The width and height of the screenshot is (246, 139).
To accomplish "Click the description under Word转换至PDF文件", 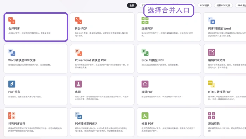I will pyautogui.click(x=30, y=65).
